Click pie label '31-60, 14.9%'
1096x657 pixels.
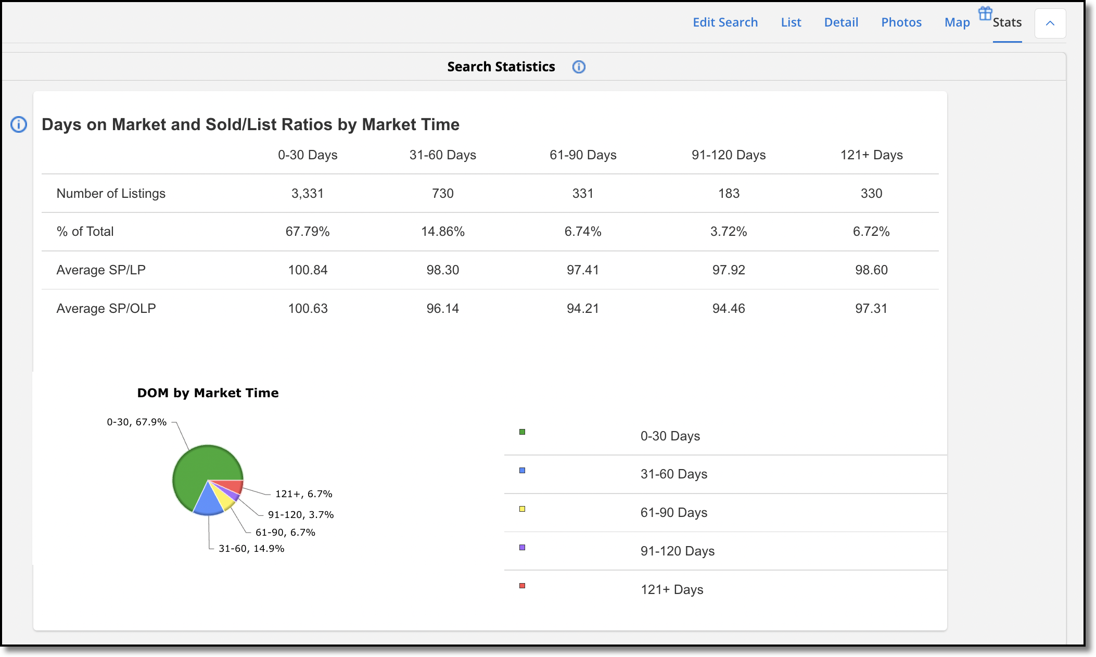tap(251, 549)
